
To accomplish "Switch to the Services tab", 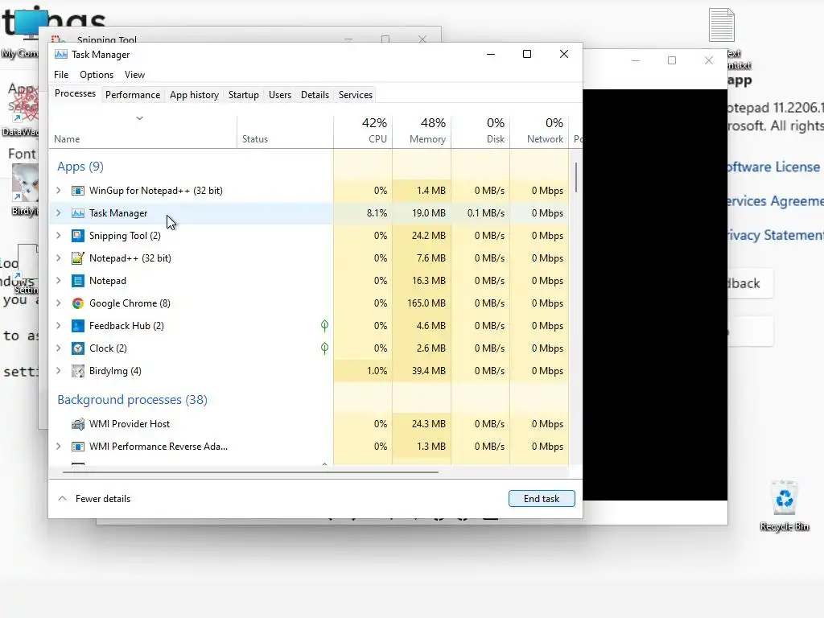I will pos(355,95).
